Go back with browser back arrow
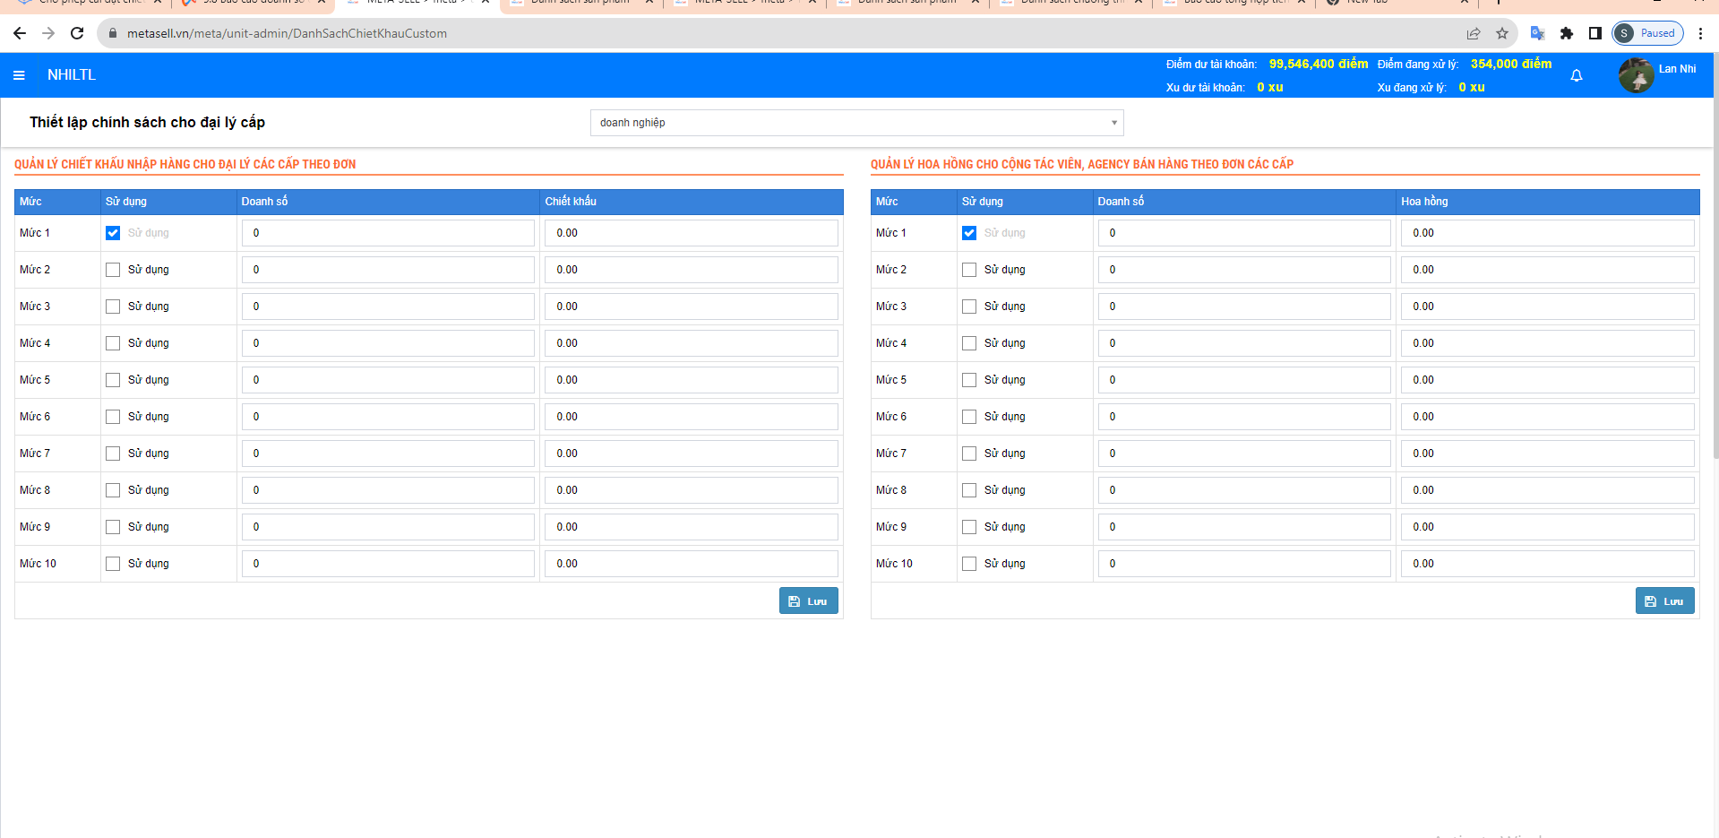Viewport: 1719px width, 838px height. [x=20, y=33]
